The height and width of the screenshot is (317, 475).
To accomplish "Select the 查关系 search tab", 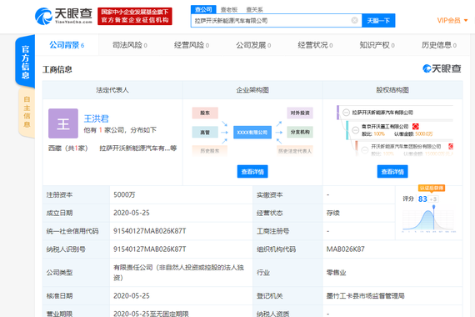I will pyautogui.click(x=254, y=10).
